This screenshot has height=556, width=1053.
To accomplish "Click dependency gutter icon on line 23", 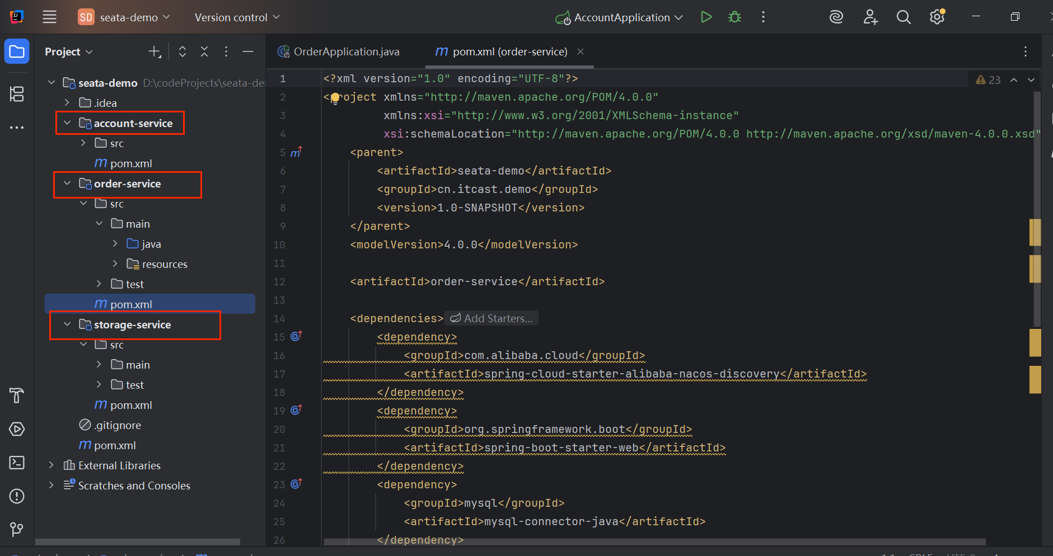I will click(296, 484).
